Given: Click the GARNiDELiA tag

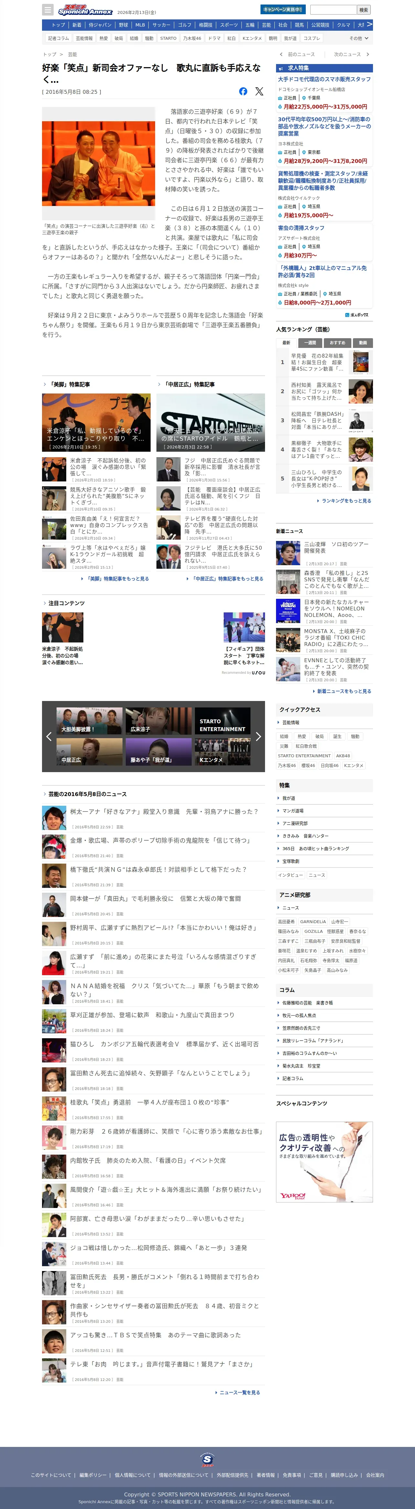Looking at the screenshot, I should tap(313, 922).
